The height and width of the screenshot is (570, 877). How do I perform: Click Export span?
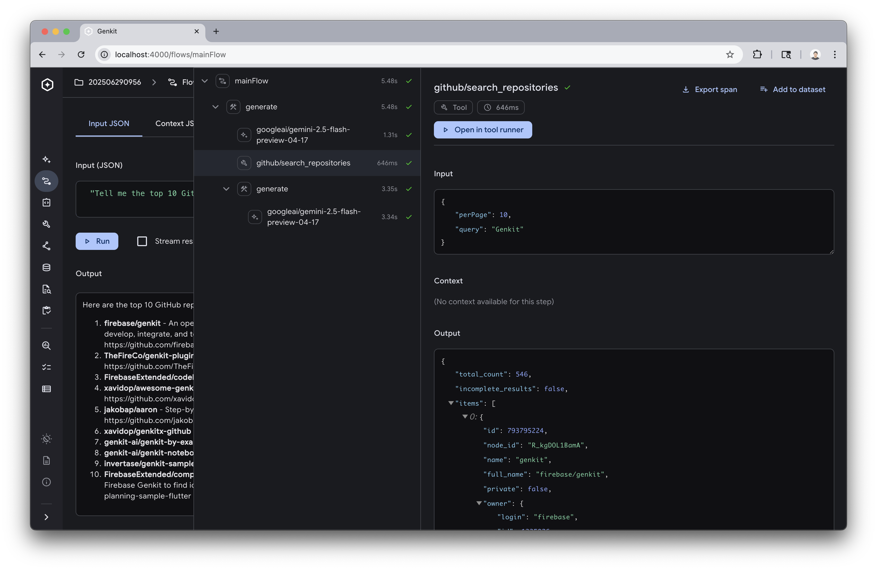710,89
